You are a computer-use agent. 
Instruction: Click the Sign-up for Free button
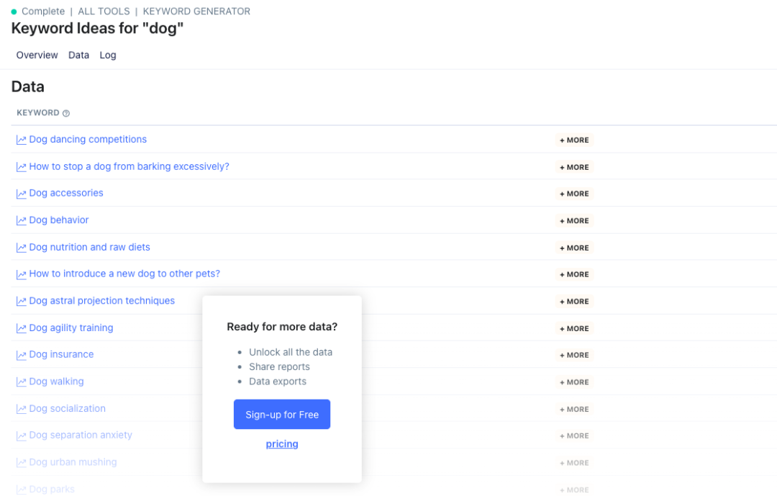click(282, 414)
